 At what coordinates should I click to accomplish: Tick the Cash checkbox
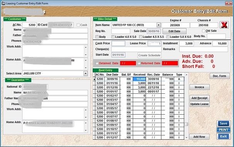[78, 25]
